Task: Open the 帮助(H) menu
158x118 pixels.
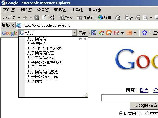Action: (95, 10)
